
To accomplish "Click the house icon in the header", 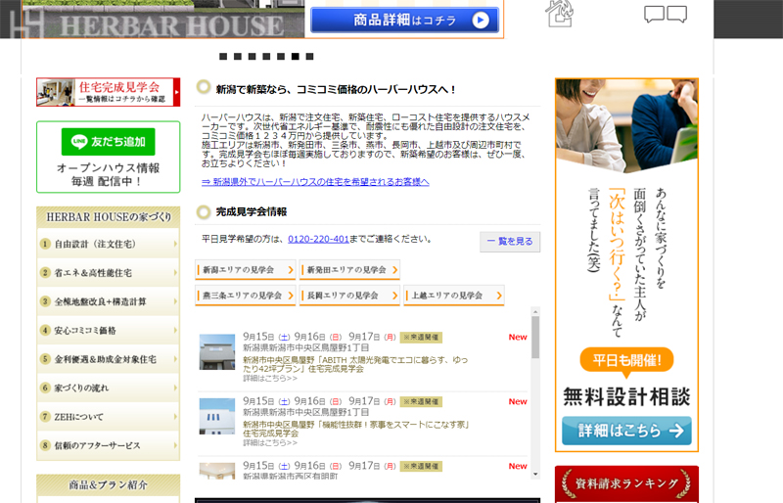I will pyautogui.click(x=559, y=14).
